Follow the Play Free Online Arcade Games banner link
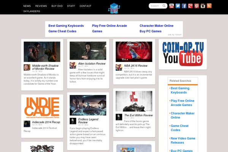 pos(109,28)
